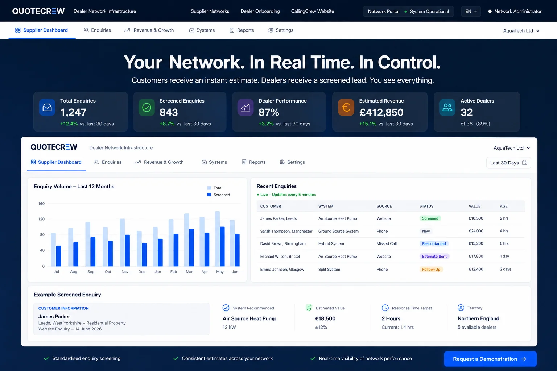Click 'Sarah Thompson, Manchester' customer cell
557x371 pixels.
pyautogui.click(x=286, y=231)
